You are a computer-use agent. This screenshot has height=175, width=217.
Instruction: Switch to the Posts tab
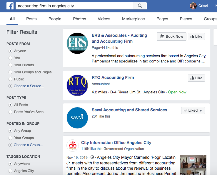coord(31,19)
